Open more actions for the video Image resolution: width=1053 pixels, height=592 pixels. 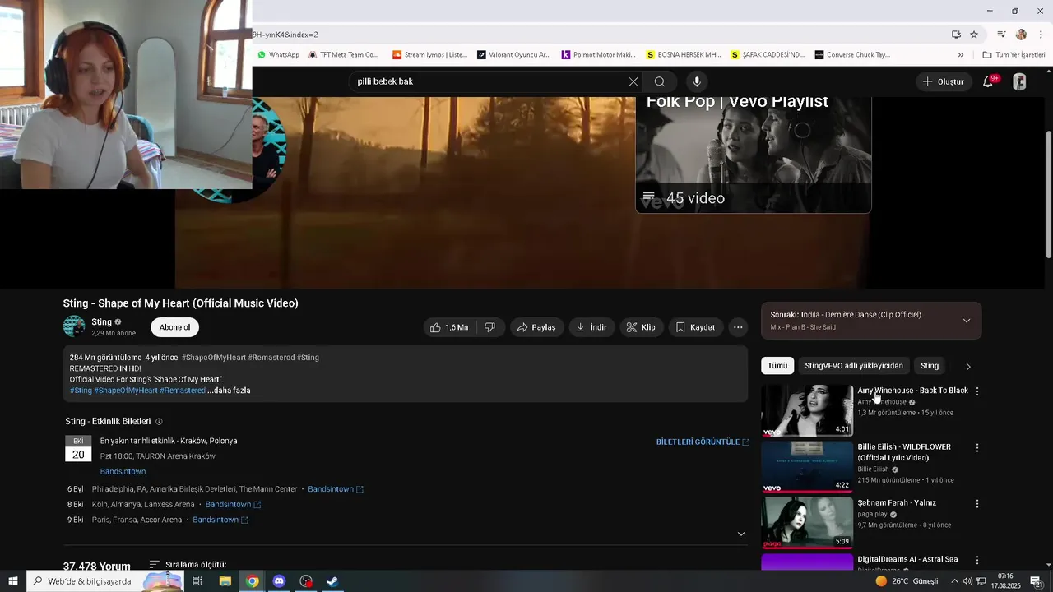738,327
